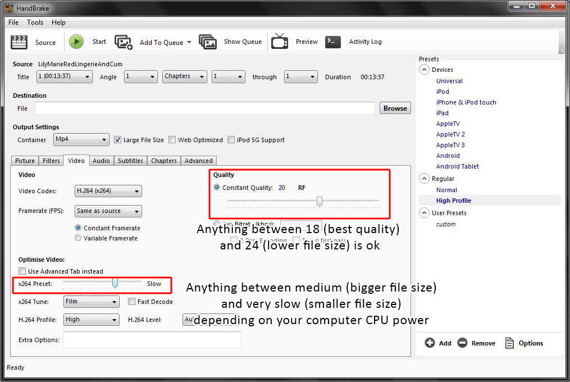Enable the Web Optimized checkbox
This screenshot has width=570, height=382.
pos(172,140)
